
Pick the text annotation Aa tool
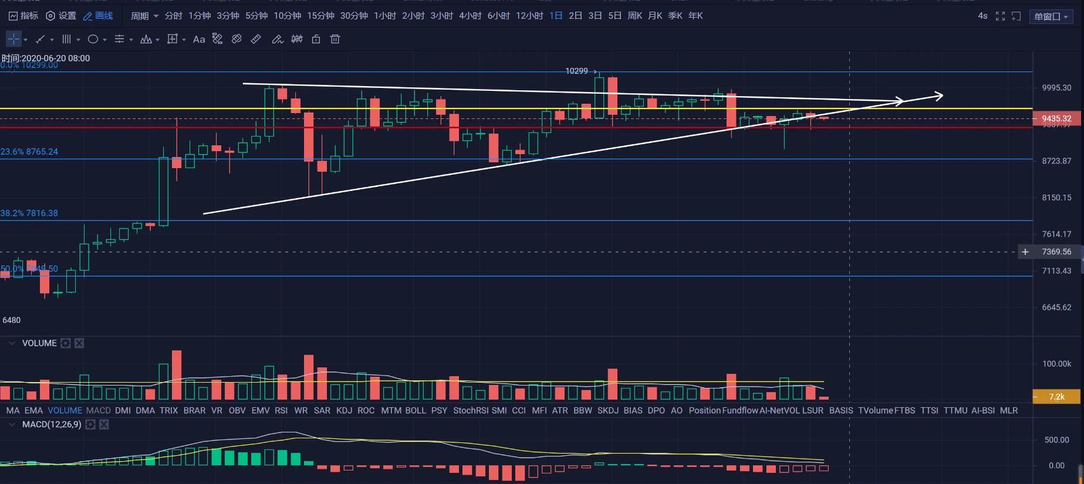coord(199,39)
